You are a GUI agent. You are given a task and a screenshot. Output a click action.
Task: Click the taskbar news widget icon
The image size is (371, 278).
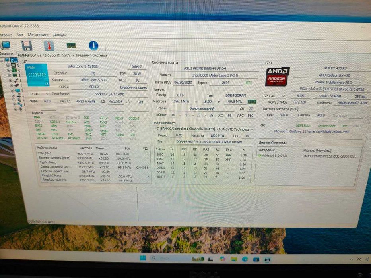[x=198, y=259]
